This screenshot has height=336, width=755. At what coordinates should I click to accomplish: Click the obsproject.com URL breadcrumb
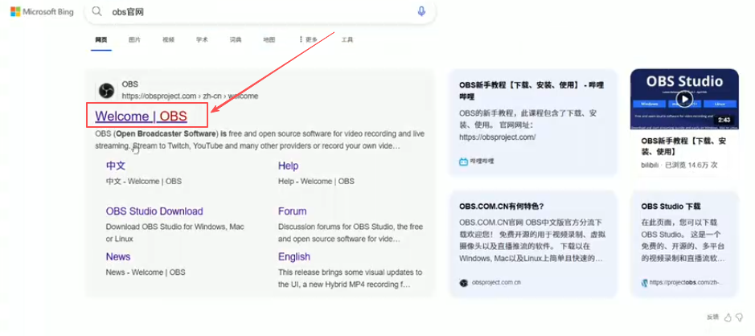(190, 96)
